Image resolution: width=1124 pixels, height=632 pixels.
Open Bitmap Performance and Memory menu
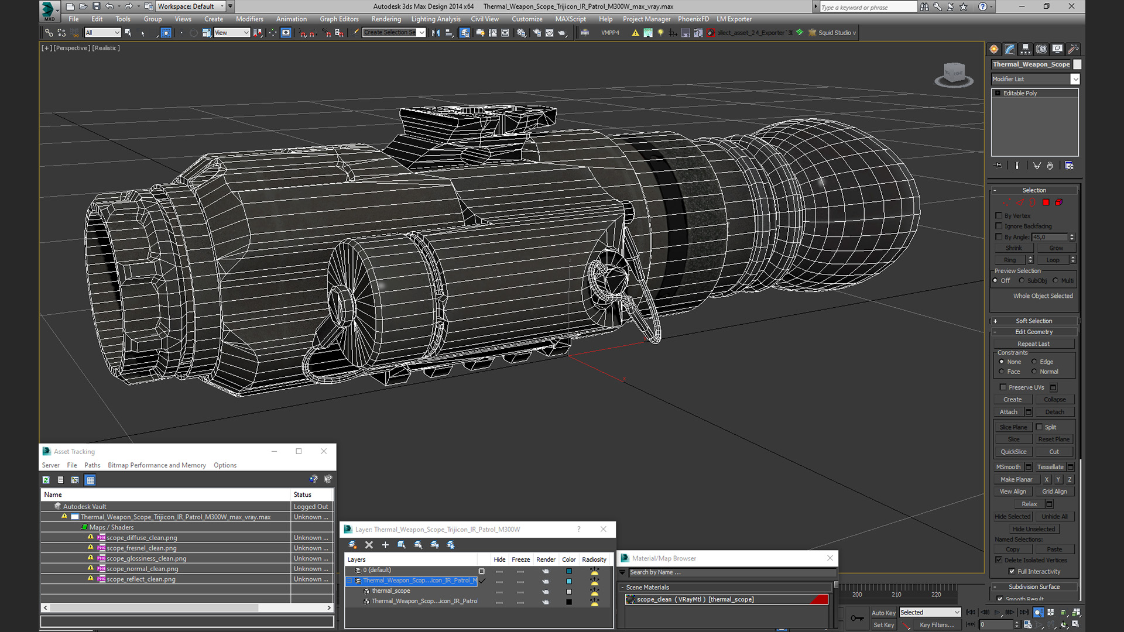157,465
